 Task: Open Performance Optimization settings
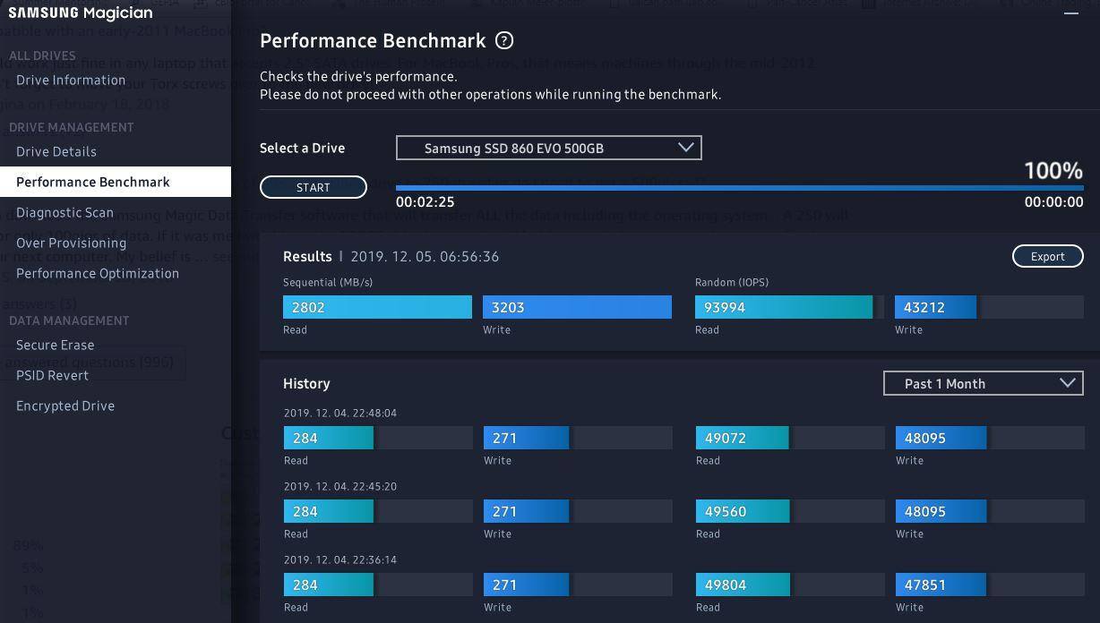click(98, 273)
